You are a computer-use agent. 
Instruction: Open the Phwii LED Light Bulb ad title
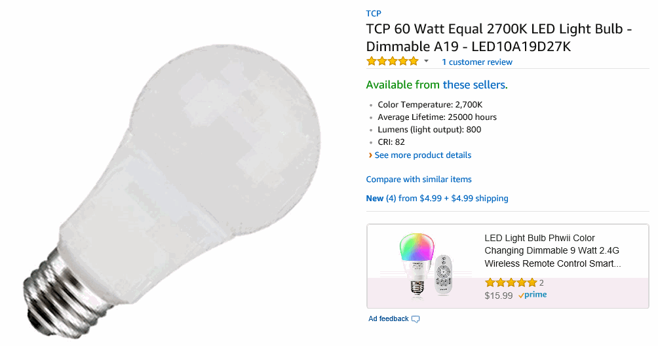552,251
